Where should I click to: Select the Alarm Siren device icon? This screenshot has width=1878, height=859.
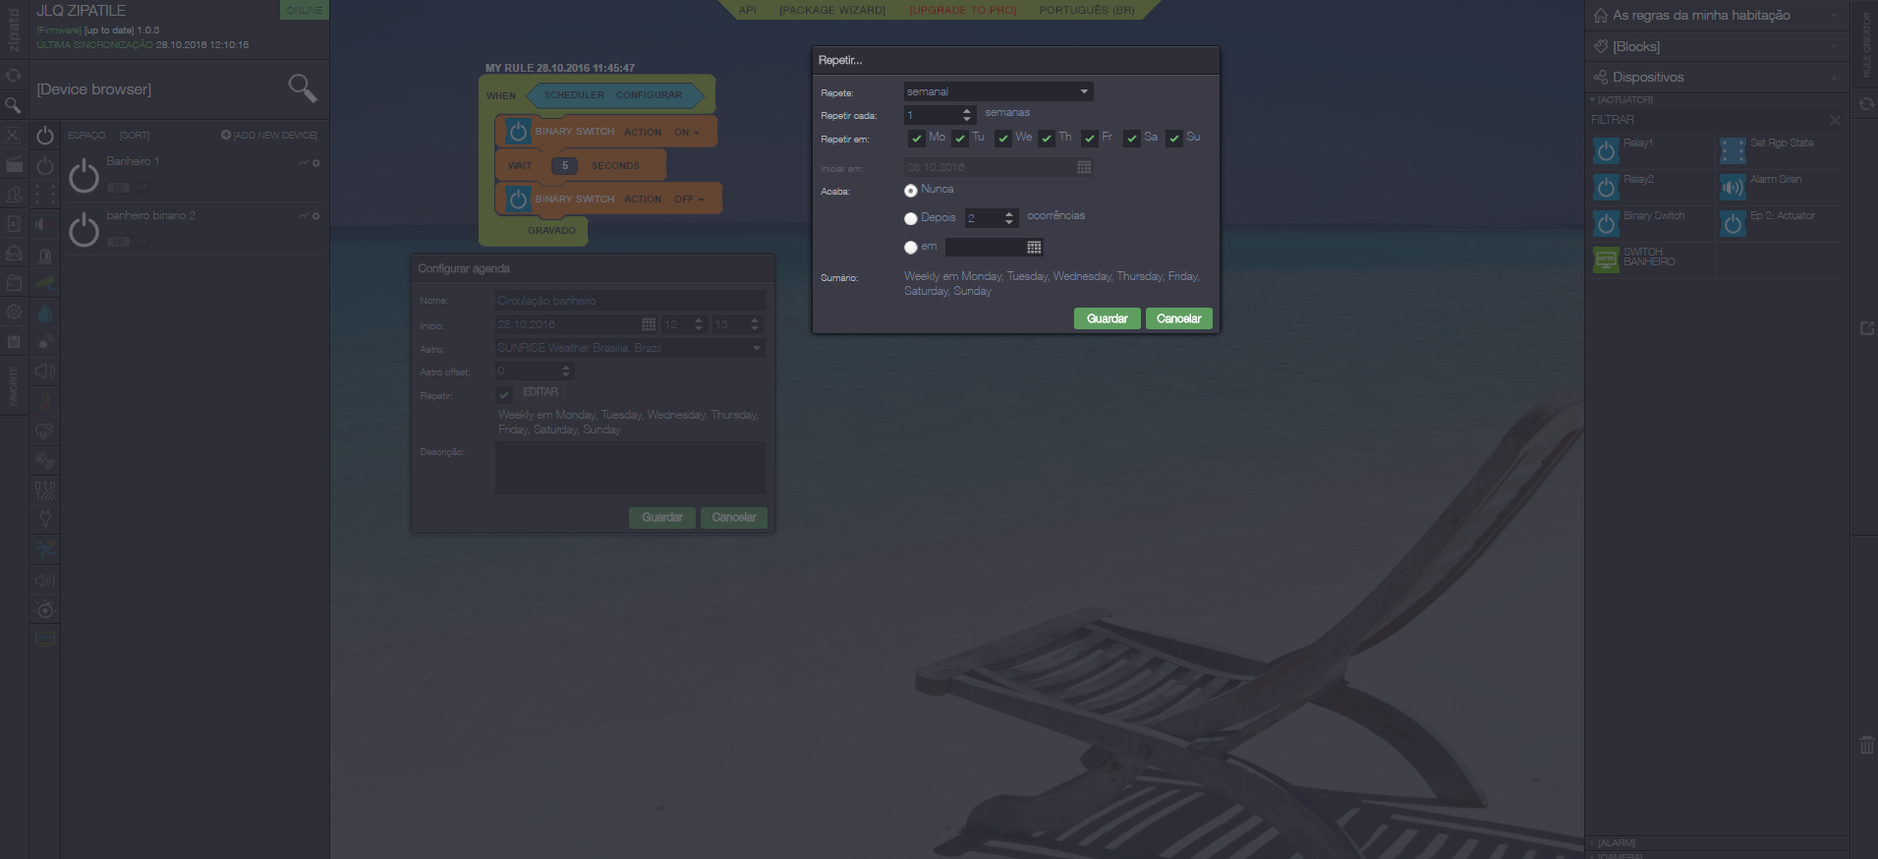click(1733, 187)
